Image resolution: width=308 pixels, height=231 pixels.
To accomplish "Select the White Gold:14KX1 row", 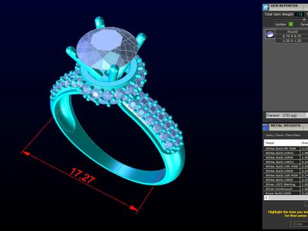I will pos(286,162).
